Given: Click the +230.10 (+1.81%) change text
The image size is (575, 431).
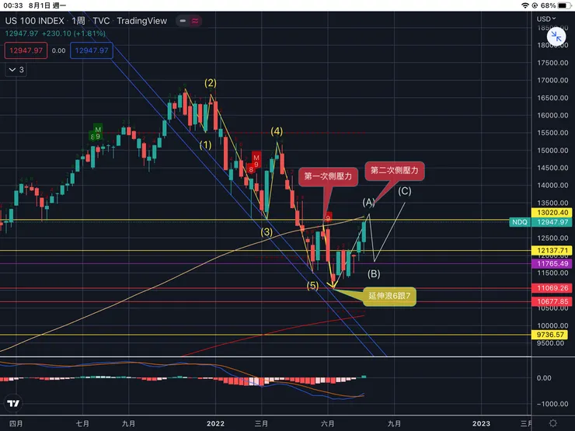Looking at the screenshot, I should click(x=73, y=33).
